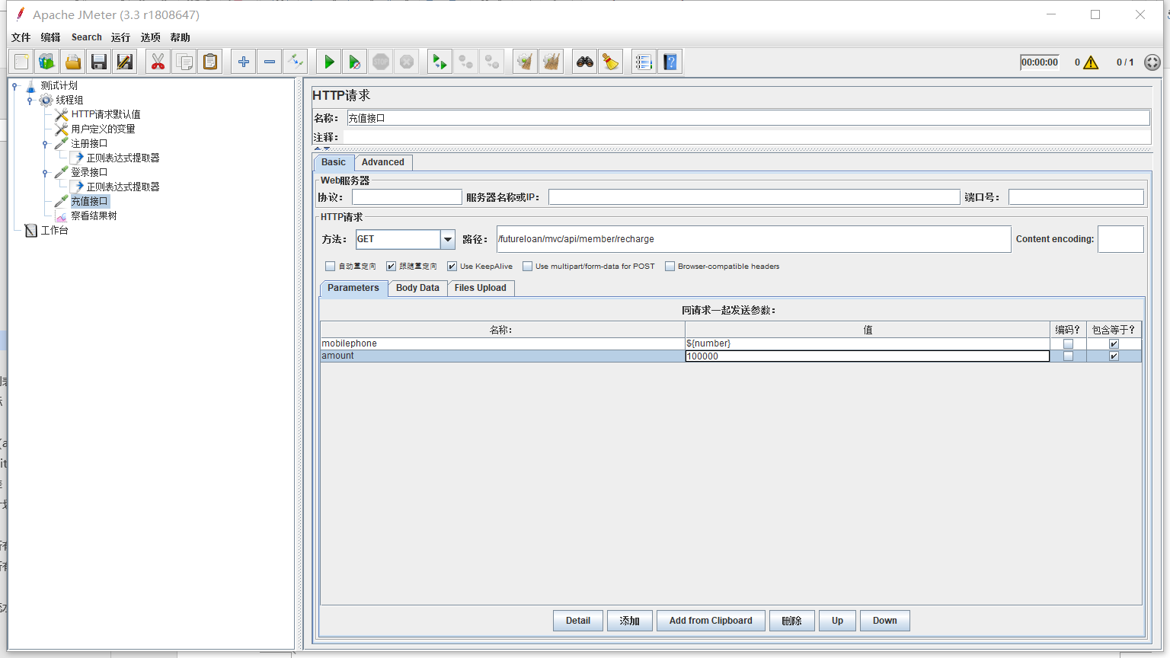Click the Shutdown test icon
The height and width of the screenshot is (658, 1170).
(407, 62)
